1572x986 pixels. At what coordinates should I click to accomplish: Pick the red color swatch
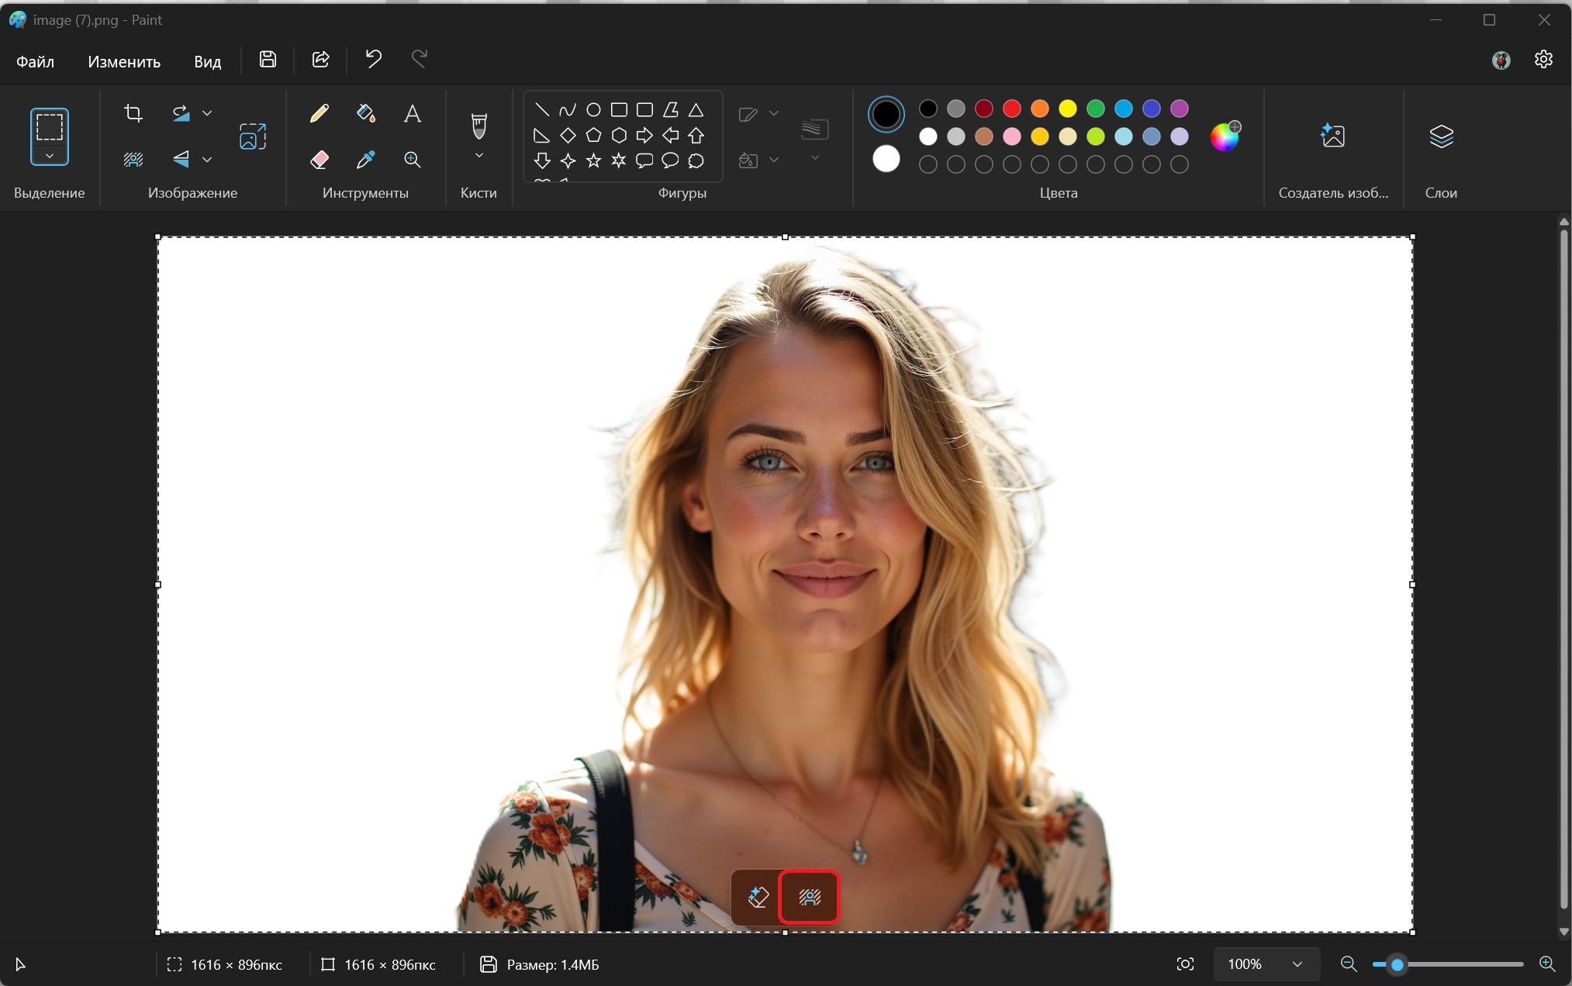point(1011,109)
